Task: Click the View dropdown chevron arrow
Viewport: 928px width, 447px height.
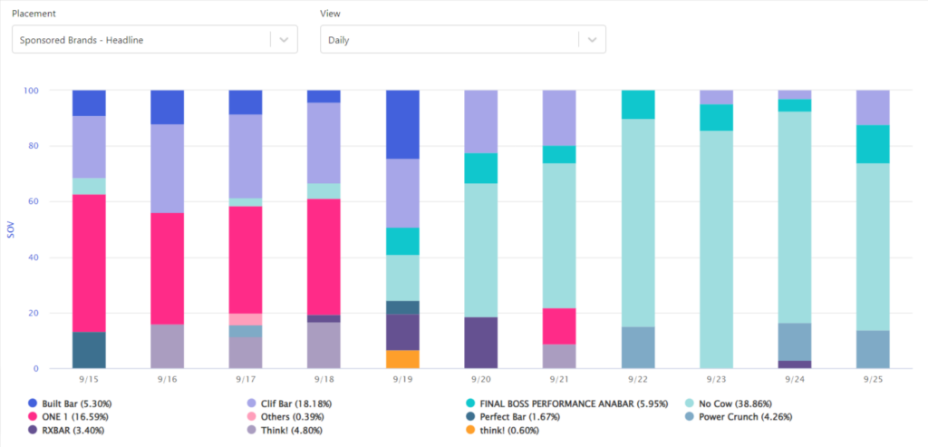Action: 592,40
